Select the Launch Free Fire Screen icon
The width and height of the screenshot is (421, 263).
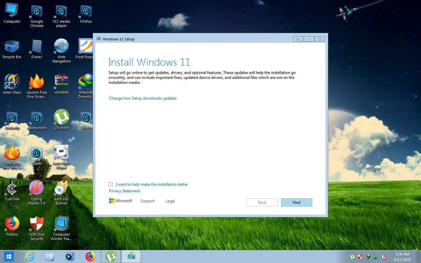click(x=37, y=86)
